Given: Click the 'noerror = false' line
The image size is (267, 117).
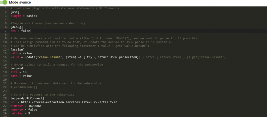Looking at the screenshot, I should tap(24, 109).
